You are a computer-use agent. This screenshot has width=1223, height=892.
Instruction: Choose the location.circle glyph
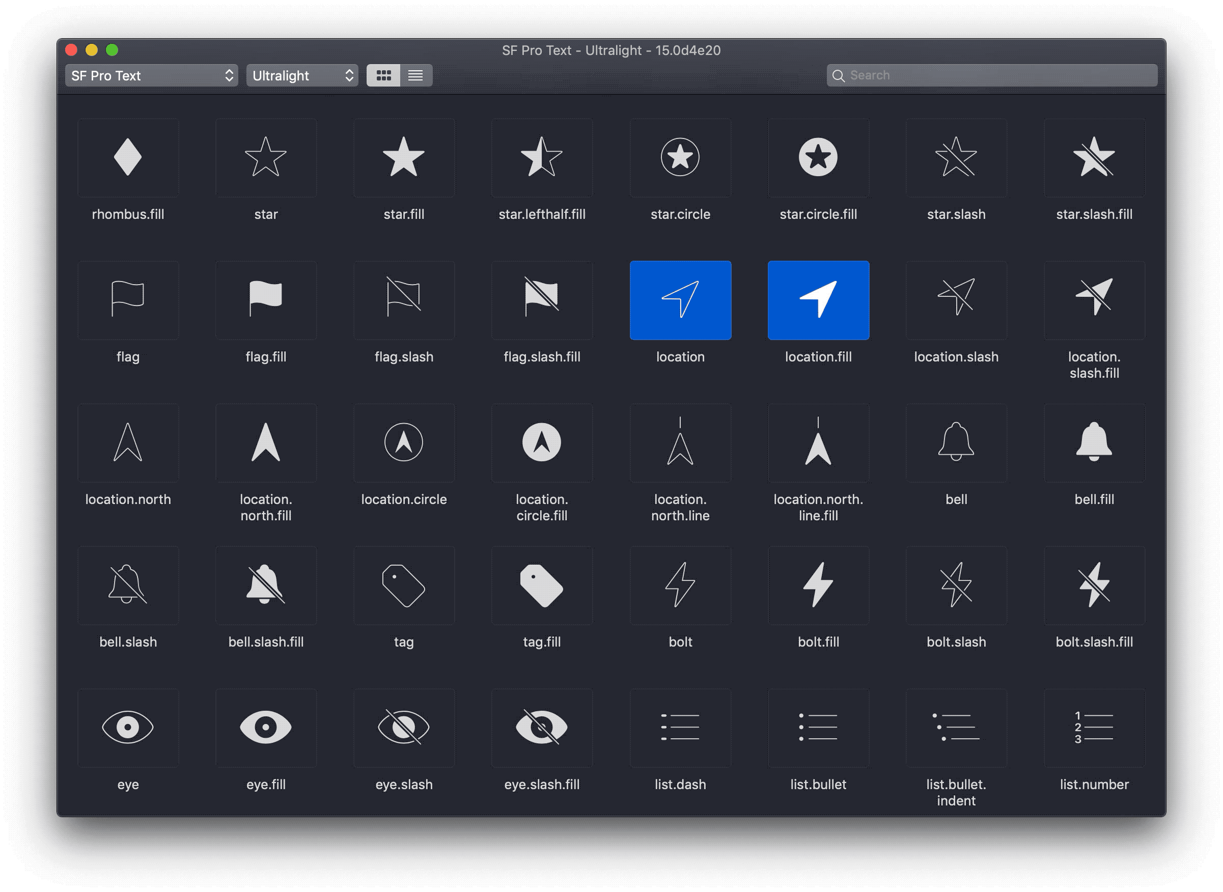[x=404, y=443]
